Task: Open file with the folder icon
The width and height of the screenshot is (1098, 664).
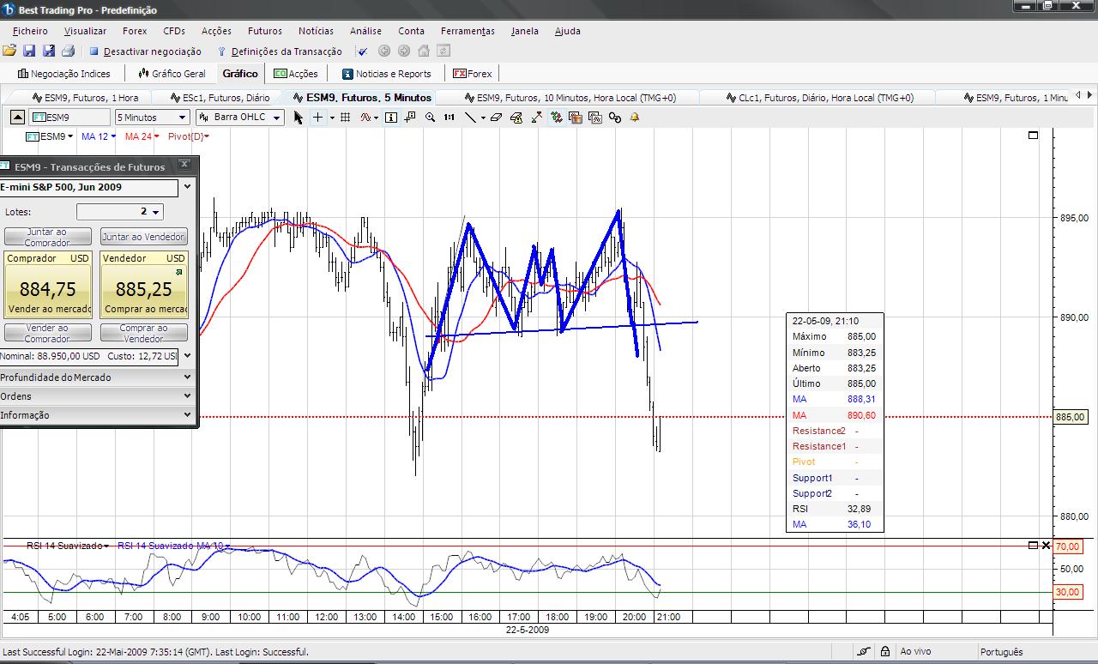Action: (9, 51)
